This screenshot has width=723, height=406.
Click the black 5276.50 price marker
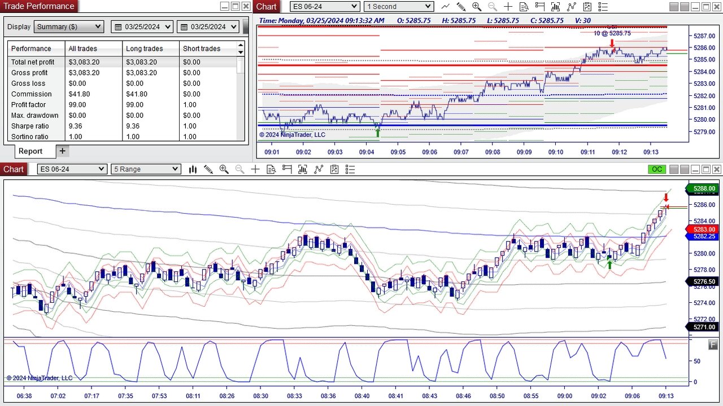click(x=702, y=281)
